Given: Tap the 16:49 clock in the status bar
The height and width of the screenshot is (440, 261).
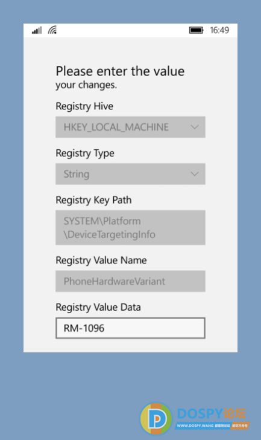Looking at the screenshot, I should click(219, 30).
